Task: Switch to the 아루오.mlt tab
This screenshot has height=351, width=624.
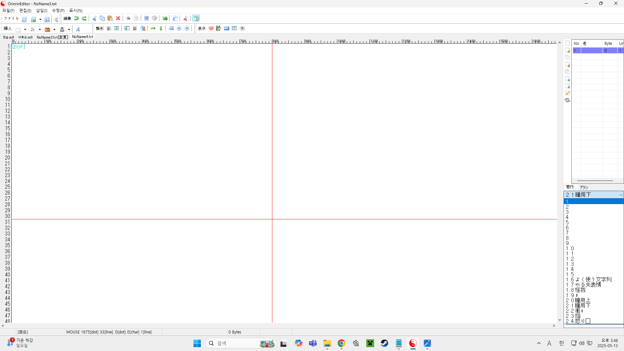Action: 25,37
